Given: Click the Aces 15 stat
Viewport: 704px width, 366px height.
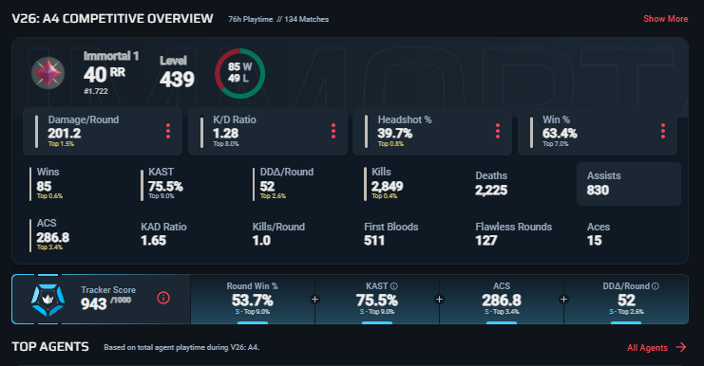Looking at the screenshot, I should (x=598, y=234).
